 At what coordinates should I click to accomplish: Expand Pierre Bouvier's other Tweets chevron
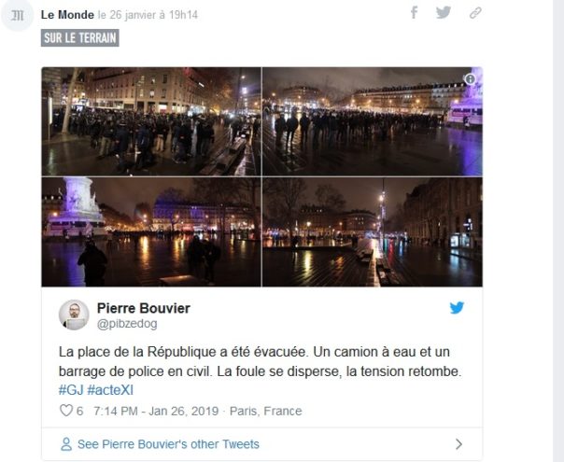point(458,444)
